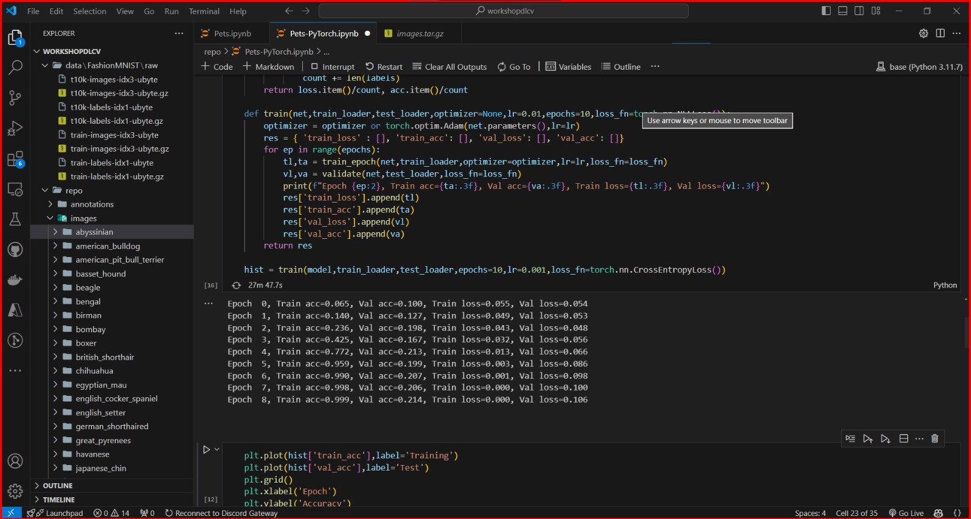Open the Search view in activity bar

pyautogui.click(x=15, y=67)
